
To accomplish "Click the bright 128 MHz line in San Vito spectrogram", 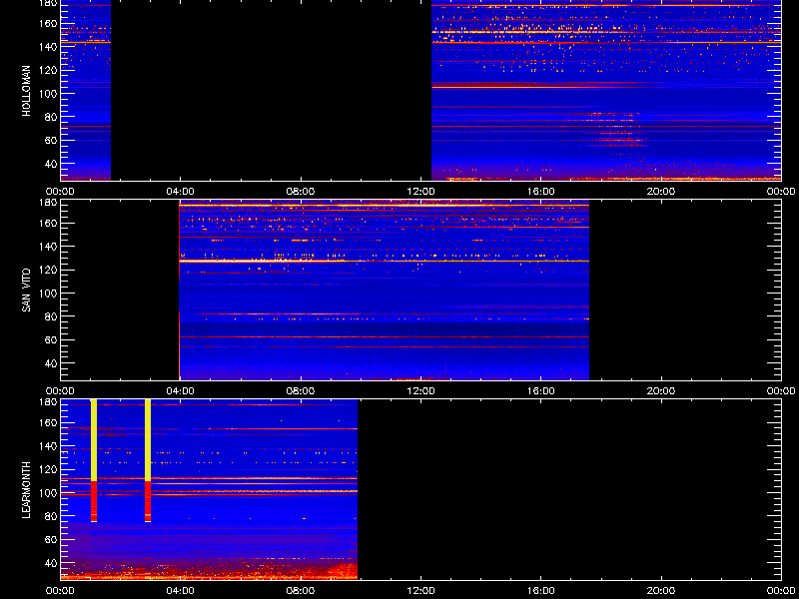I will tap(385, 261).
